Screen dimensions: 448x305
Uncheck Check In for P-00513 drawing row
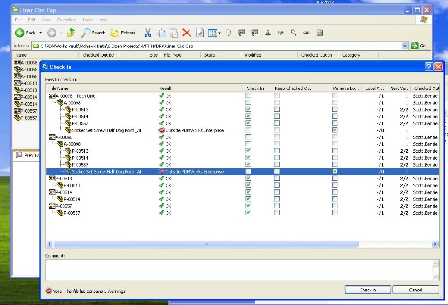click(x=248, y=178)
